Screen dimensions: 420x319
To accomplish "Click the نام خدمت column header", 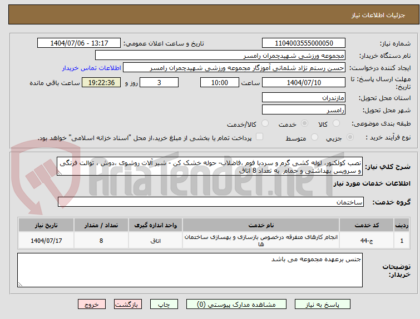I will [x=261, y=225].
